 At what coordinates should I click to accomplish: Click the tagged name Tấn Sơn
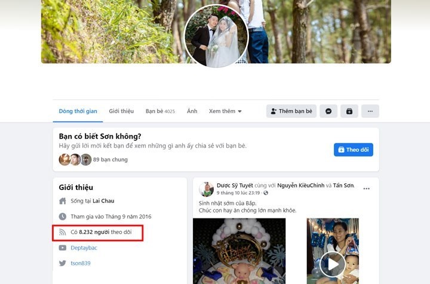click(x=343, y=185)
